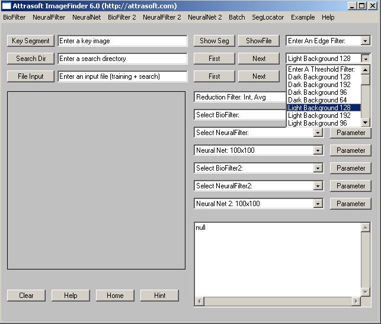
Task: Focus the search directory input field
Action: coord(122,59)
